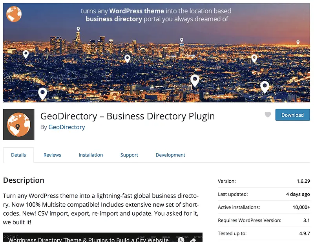The width and height of the screenshot is (314, 242).
Task: View the Development tab
Action: click(170, 155)
